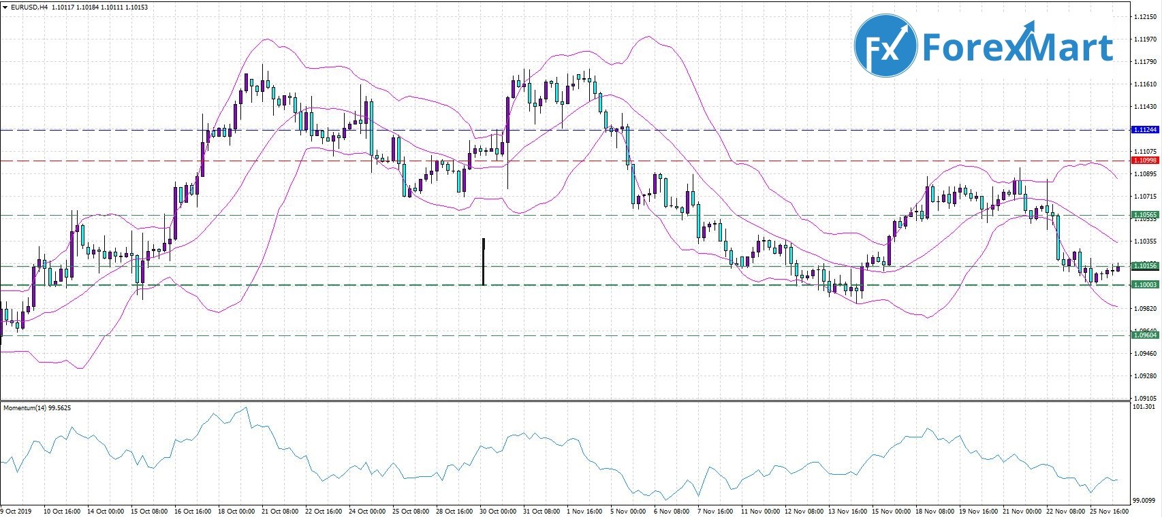
Task: Click the round FX logo icon
Action: pos(885,46)
